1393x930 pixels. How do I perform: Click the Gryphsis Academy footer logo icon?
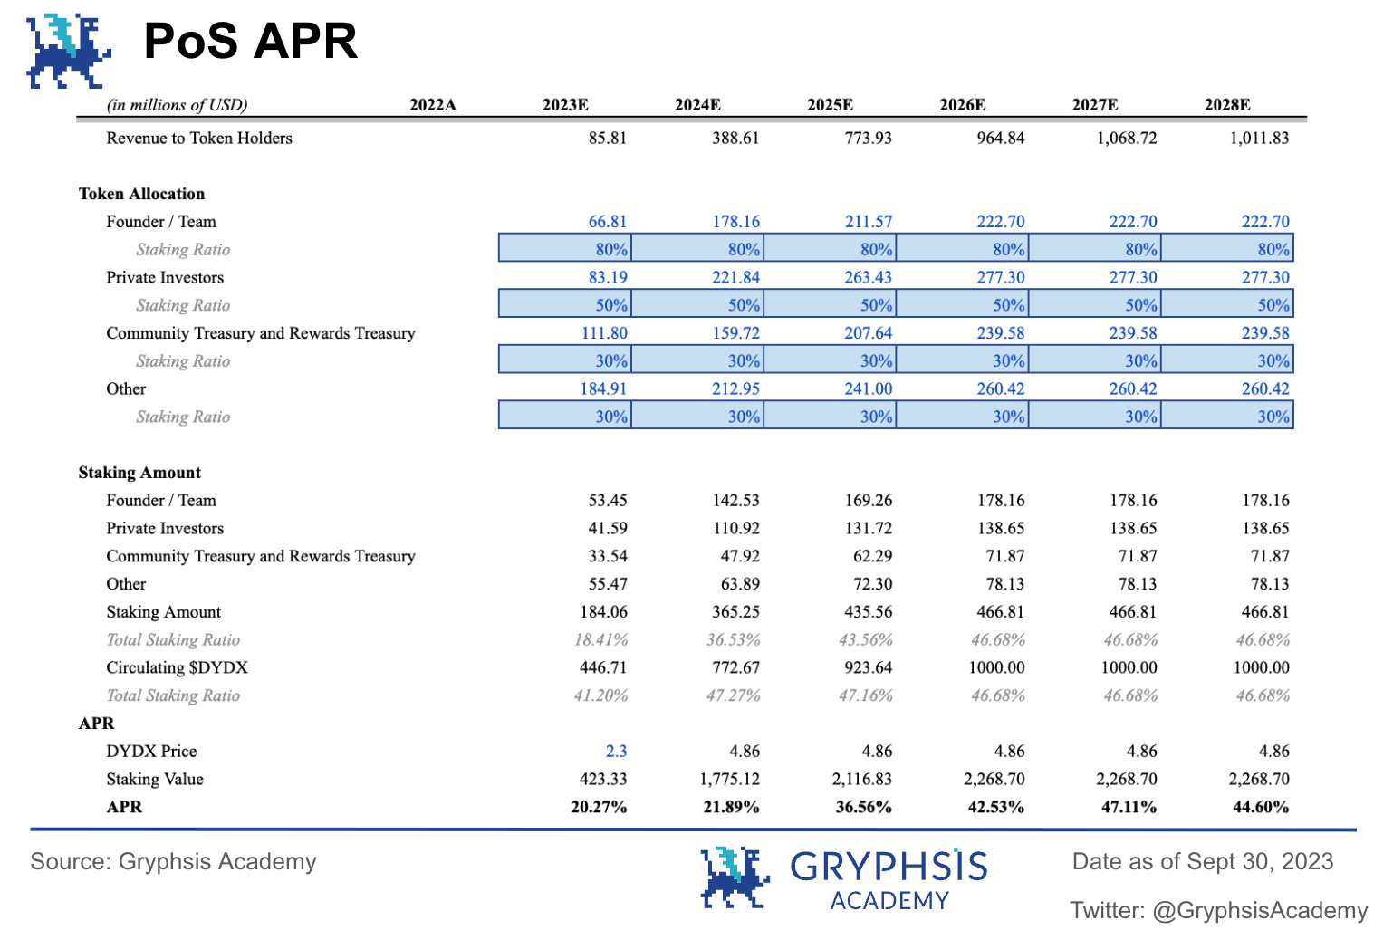pos(735,877)
